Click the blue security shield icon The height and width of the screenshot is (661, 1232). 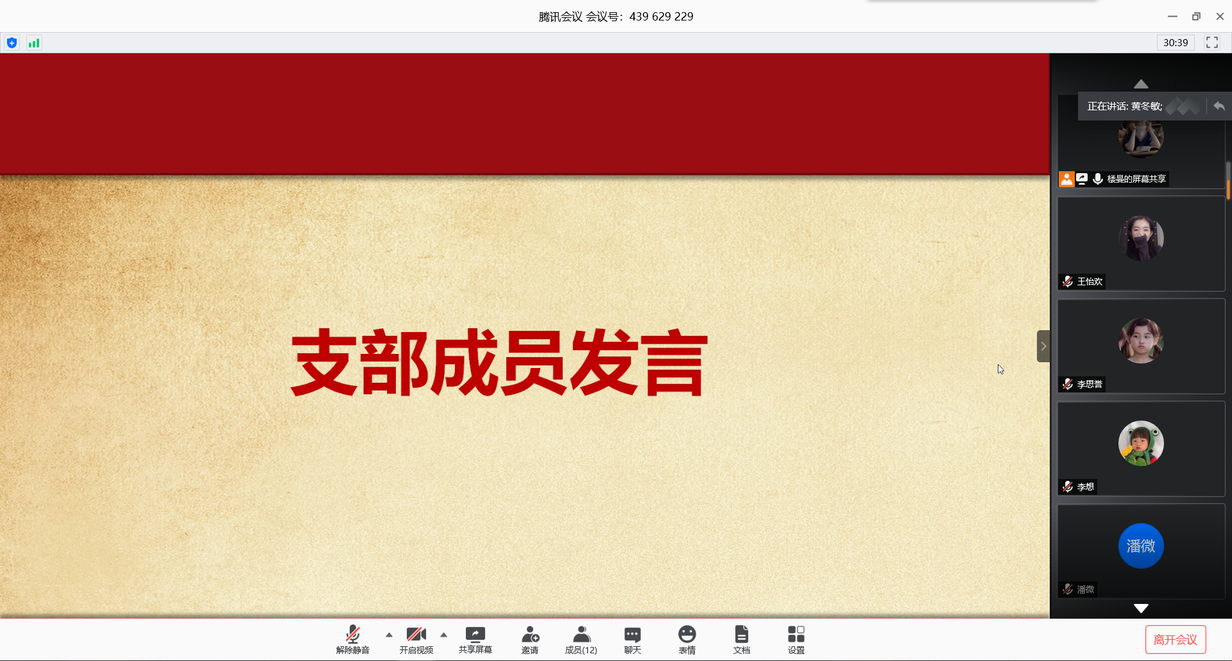point(12,43)
